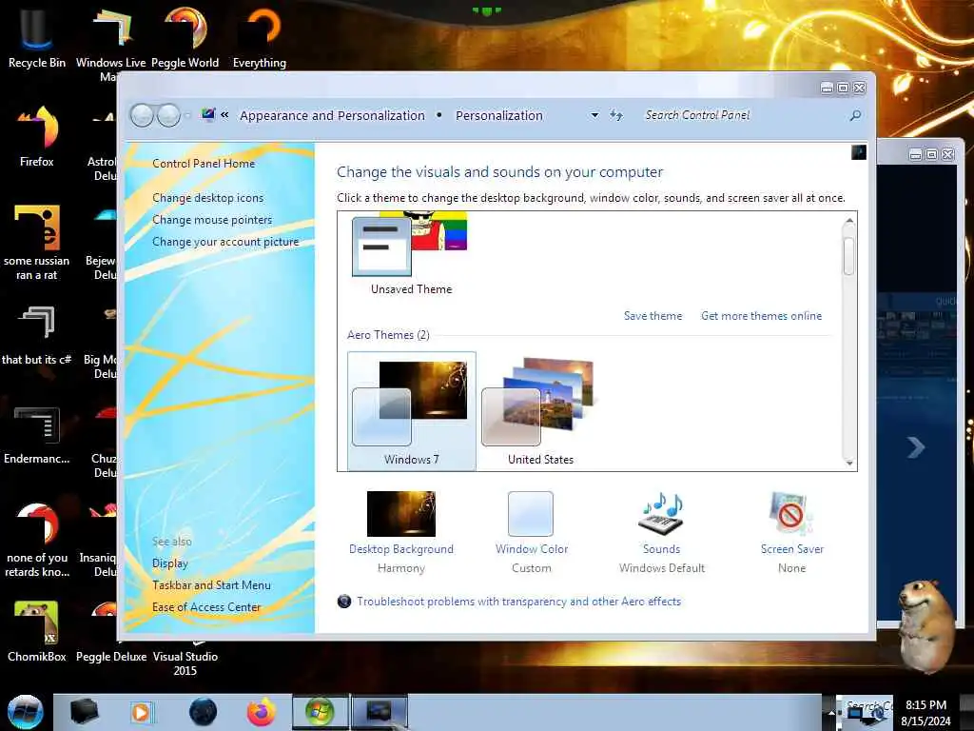Screen dimensions: 974x731
Task: Expand the address bar history dropdown
Action: [594, 115]
